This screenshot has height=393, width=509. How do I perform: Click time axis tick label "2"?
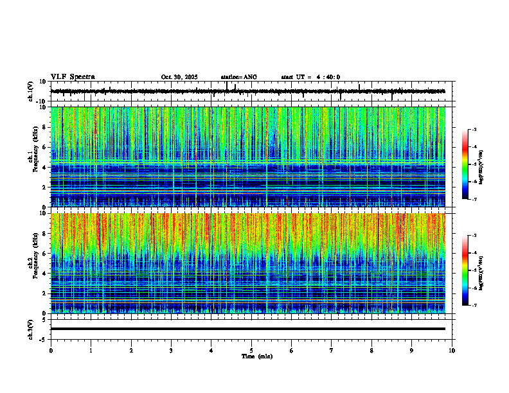tap(131, 351)
